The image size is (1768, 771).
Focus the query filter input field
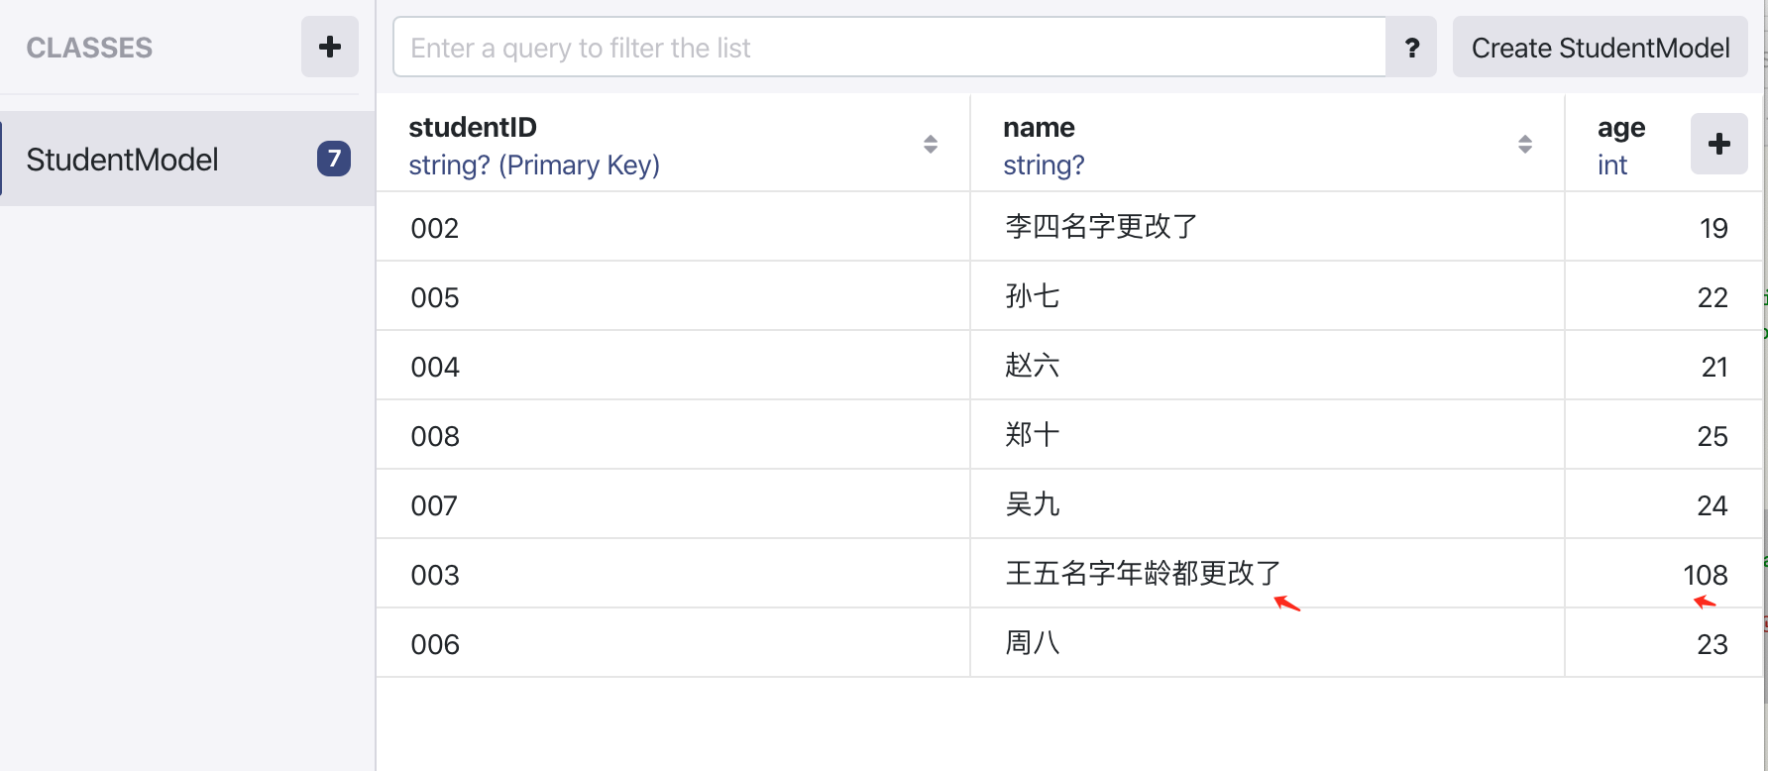tap(890, 48)
